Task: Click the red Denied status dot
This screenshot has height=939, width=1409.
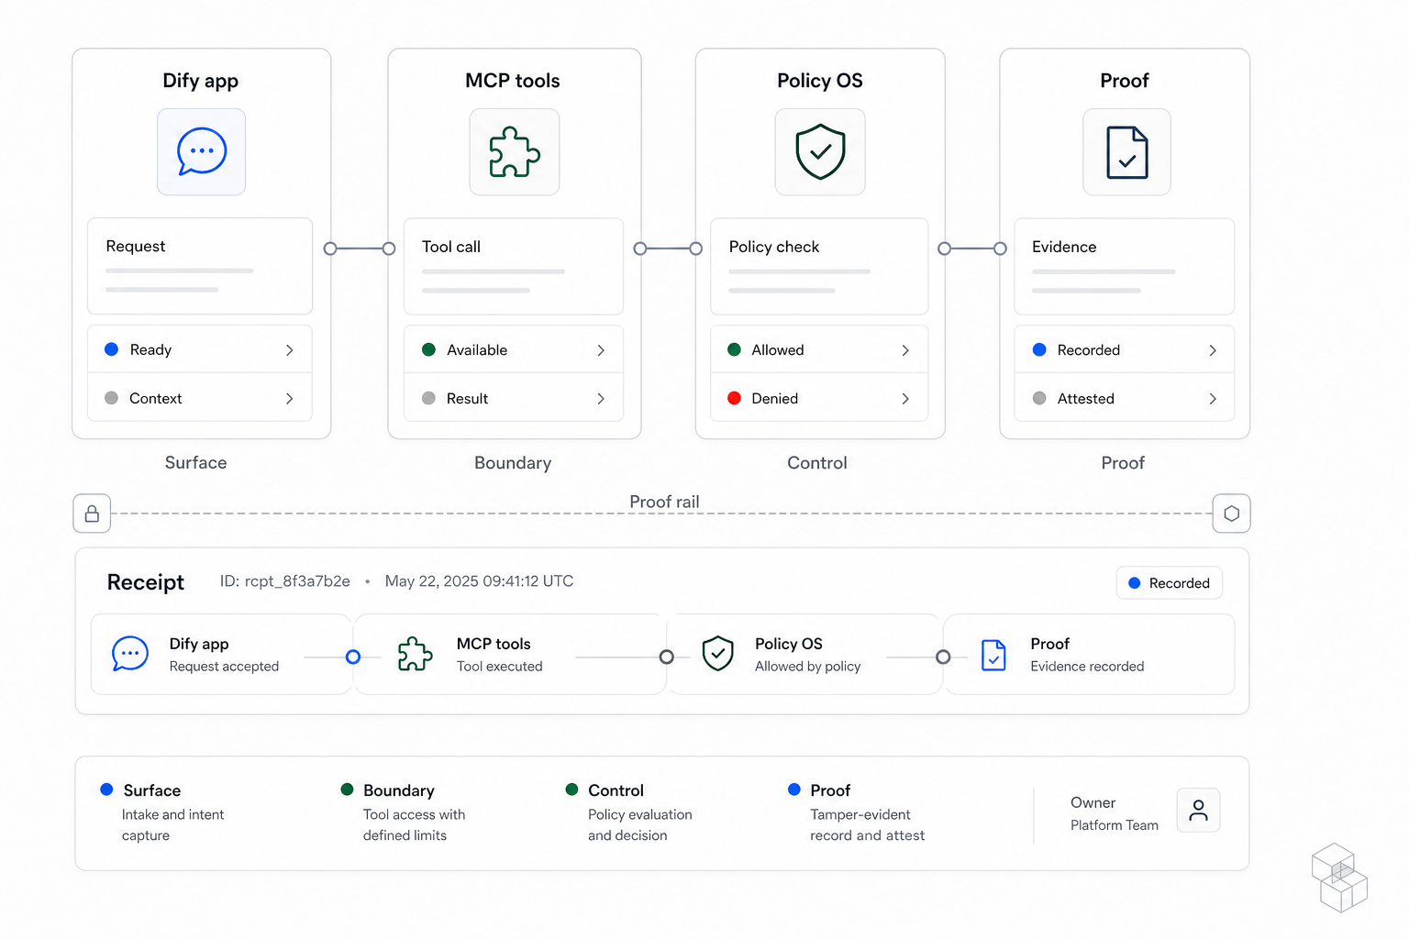Action: coord(734,398)
